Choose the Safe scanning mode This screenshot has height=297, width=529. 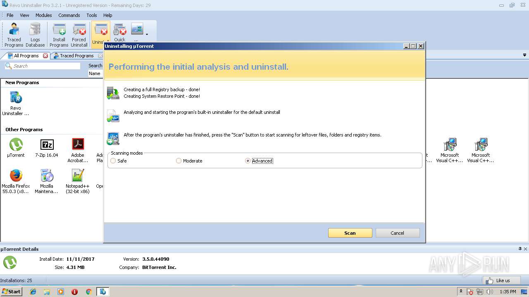coord(119,161)
